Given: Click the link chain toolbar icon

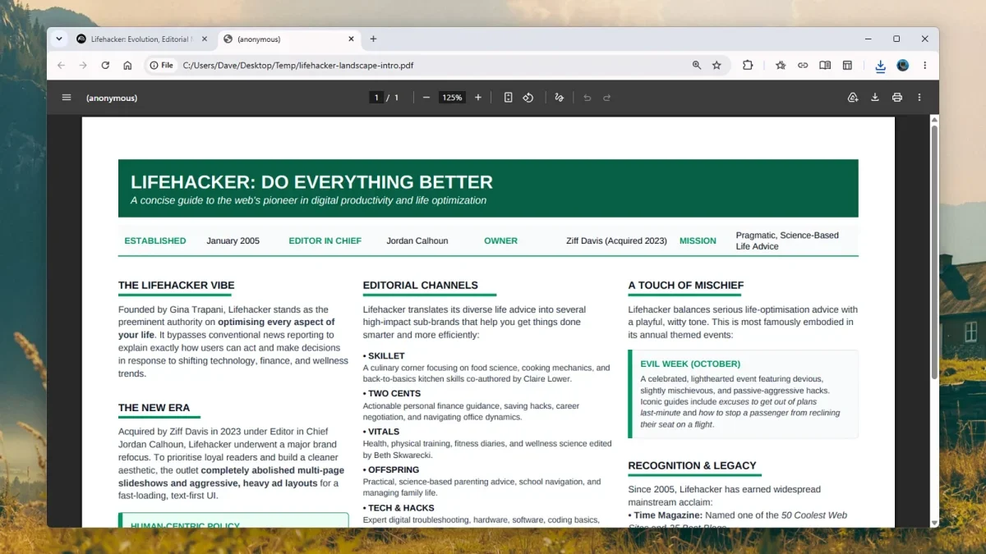Looking at the screenshot, I should point(803,65).
